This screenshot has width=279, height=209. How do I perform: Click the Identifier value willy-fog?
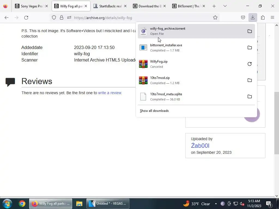coord(82,54)
